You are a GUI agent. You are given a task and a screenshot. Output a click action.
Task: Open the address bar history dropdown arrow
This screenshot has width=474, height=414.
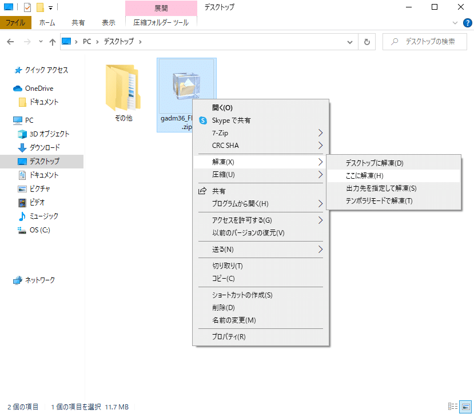pyautogui.click(x=350, y=41)
